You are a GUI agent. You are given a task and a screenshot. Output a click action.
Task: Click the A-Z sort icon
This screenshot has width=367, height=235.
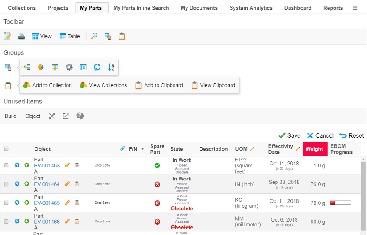111,67
